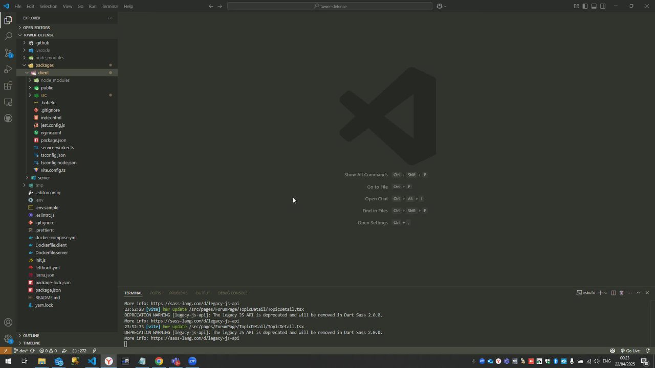Split the terminal
Image resolution: width=655 pixels, height=368 pixels.
point(614,293)
